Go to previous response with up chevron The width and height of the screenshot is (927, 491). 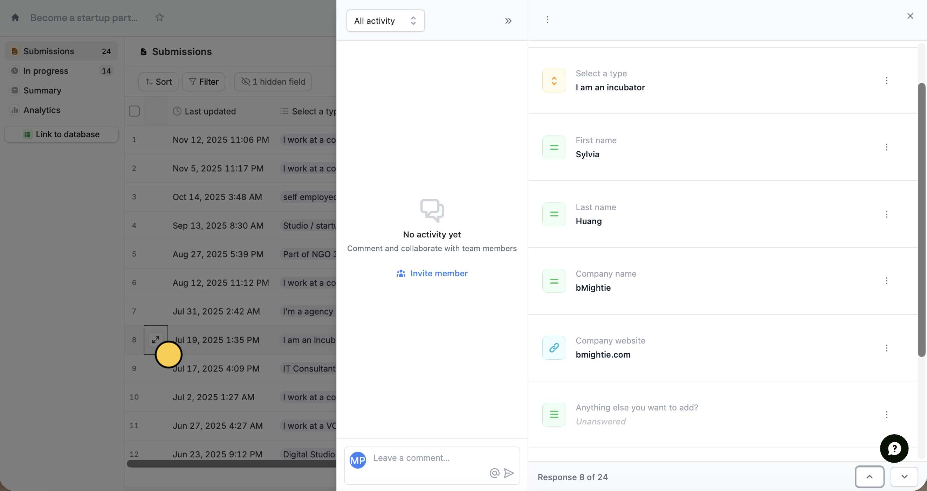[x=870, y=477]
